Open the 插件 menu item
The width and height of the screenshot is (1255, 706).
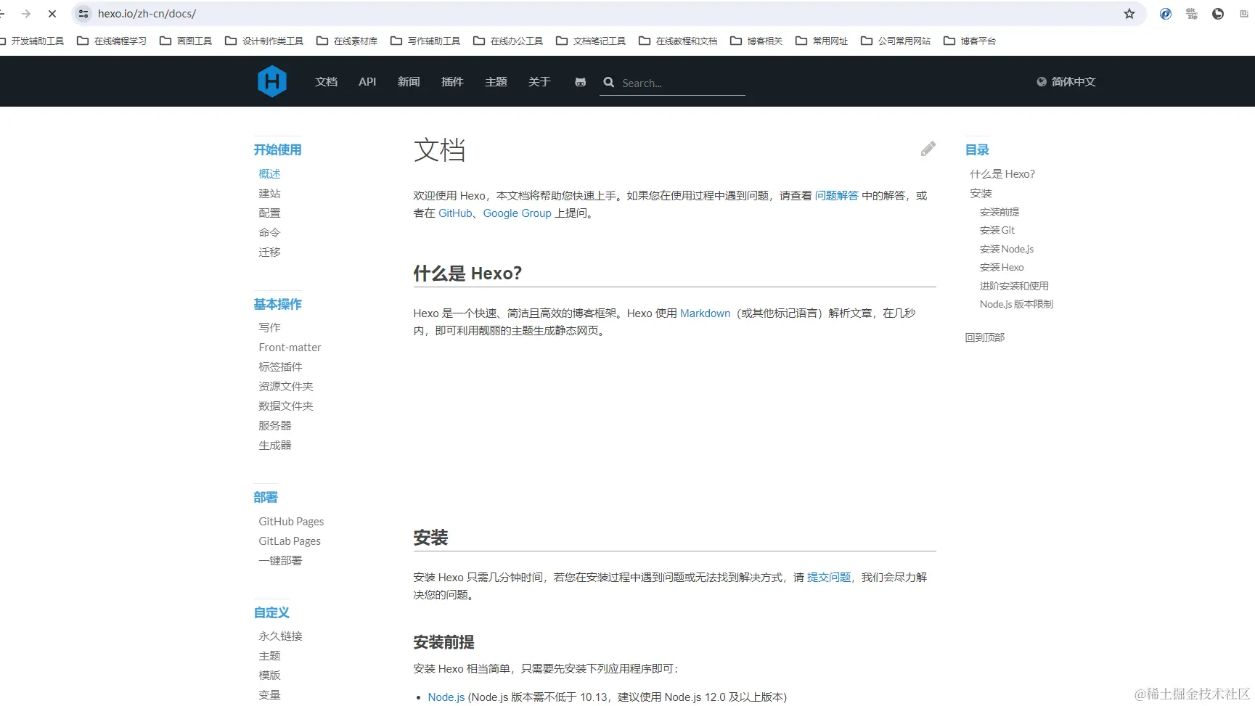tap(452, 81)
